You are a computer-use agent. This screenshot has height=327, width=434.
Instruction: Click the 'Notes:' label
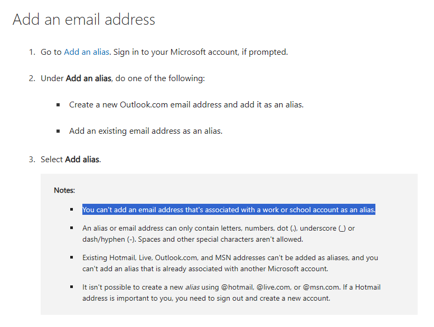[x=64, y=191]
